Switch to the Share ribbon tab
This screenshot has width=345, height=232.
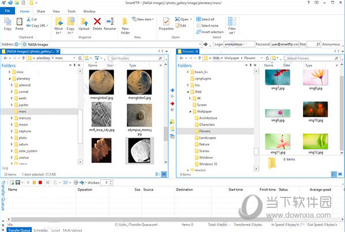tap(41, 11)
